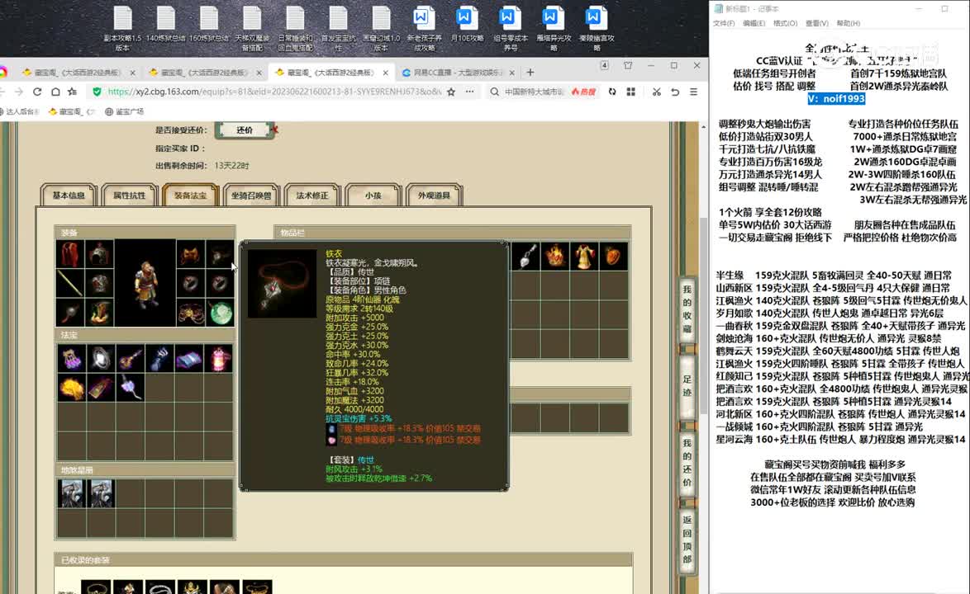The width and height of the screenshot is (970, 594).
Task: Open the 160炼狱总结 desktop file
Action: 209,25
